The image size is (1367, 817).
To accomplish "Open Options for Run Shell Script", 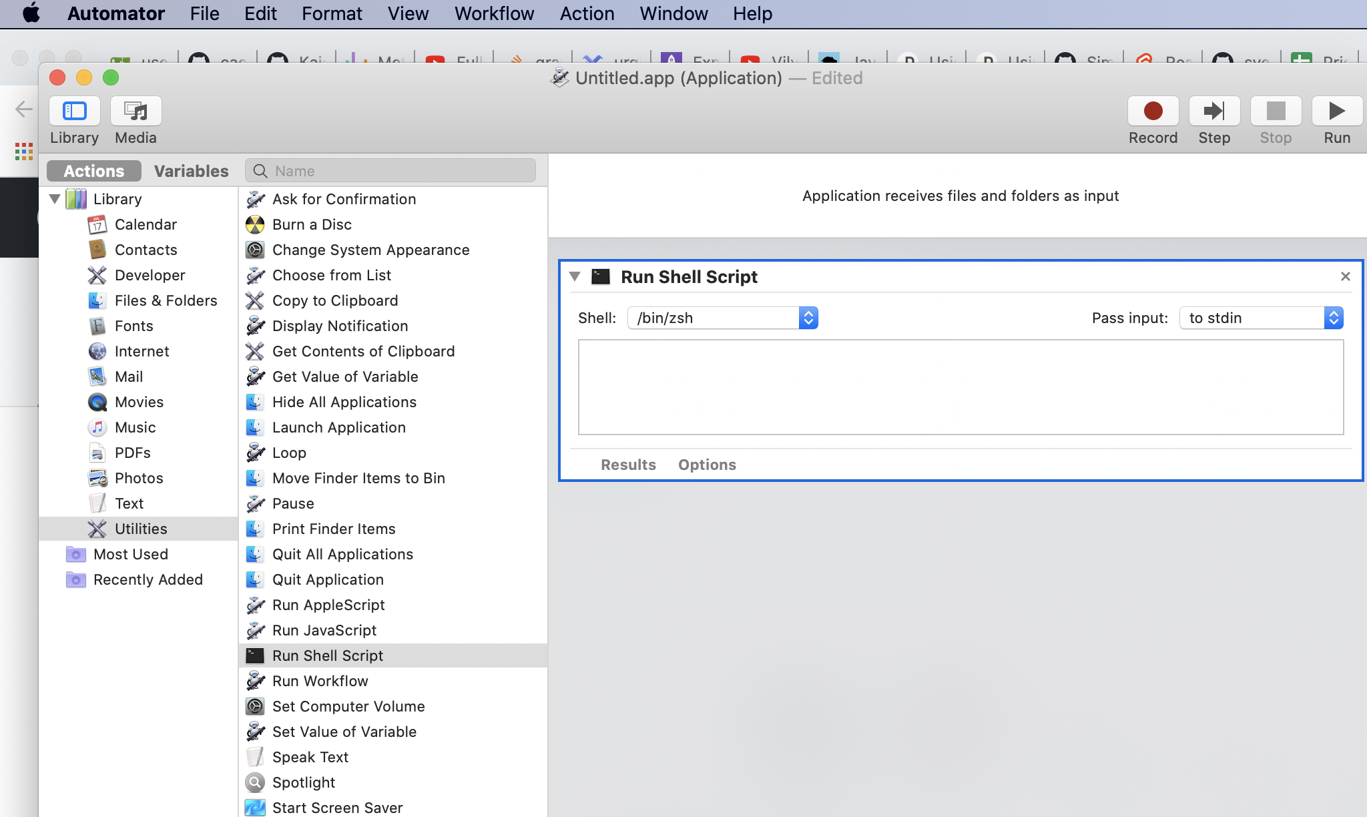I will point(707,465).
